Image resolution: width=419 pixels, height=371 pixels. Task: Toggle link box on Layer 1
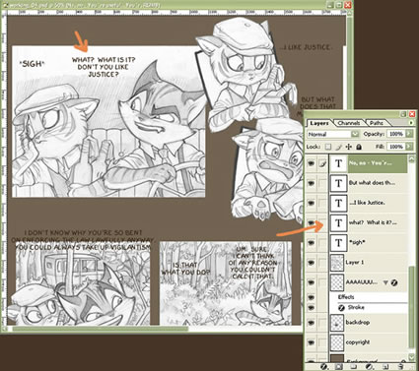pos(322,263)
